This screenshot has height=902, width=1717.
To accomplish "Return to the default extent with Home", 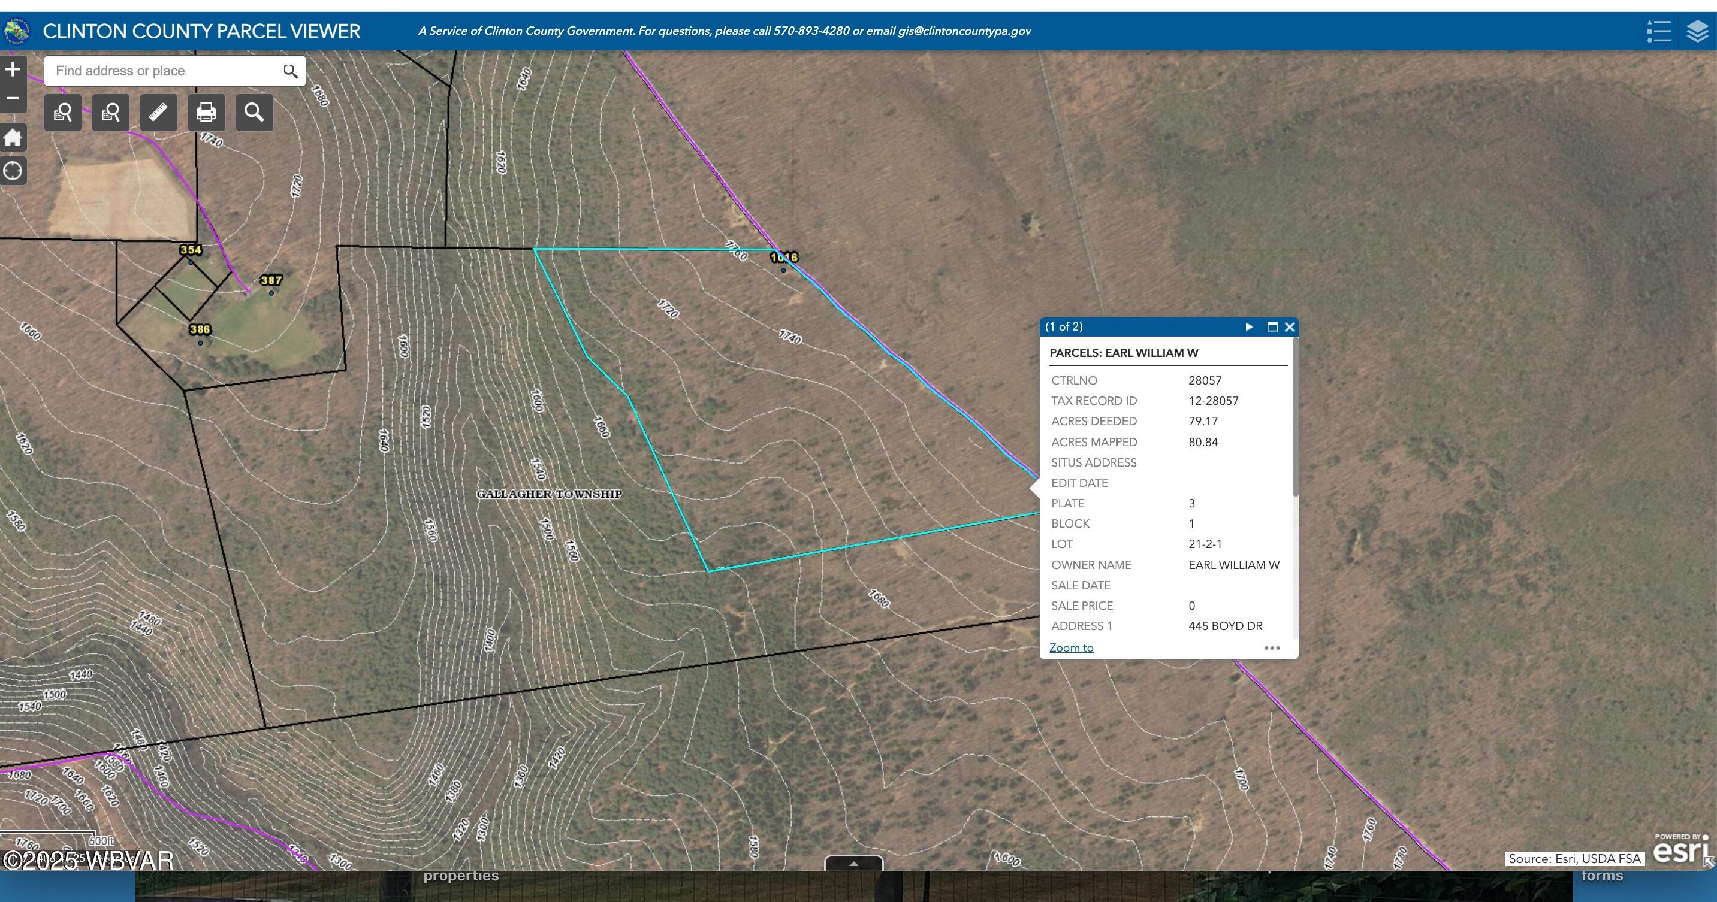I will [13, 138].
